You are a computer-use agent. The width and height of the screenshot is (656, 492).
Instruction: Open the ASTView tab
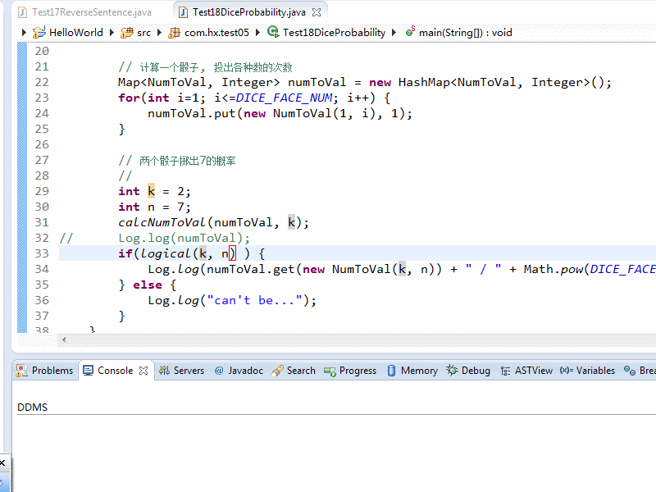(x=526, y=371)
